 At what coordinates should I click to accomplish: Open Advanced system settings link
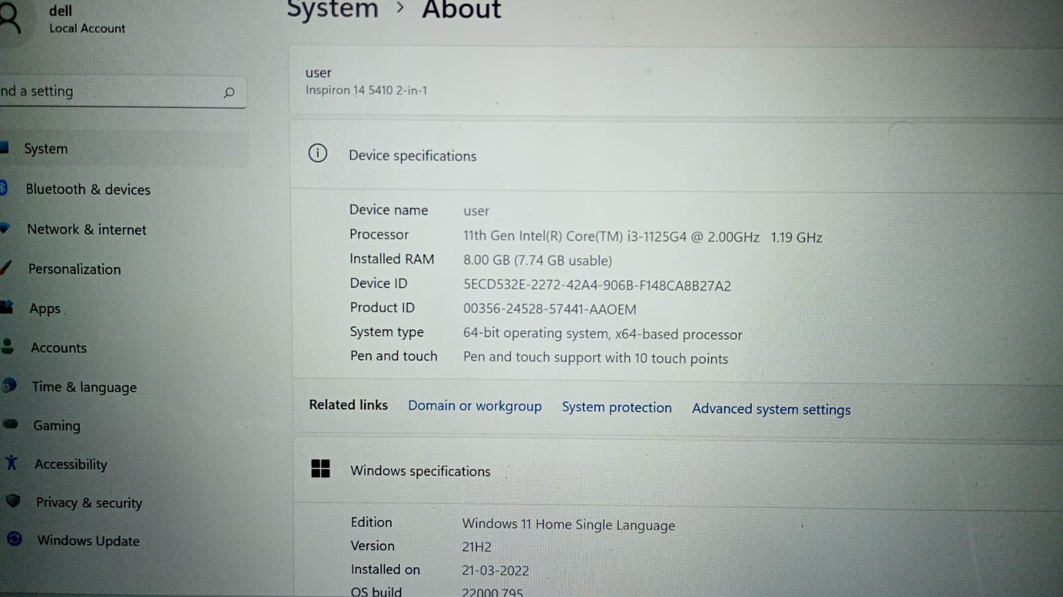coord(770,409)
